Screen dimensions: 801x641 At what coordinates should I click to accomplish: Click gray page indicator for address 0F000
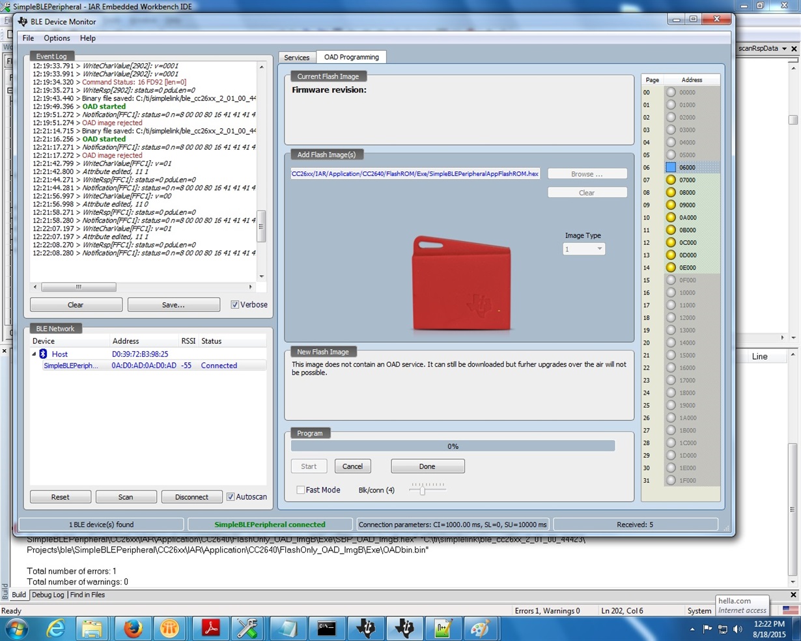coord(671,280)
